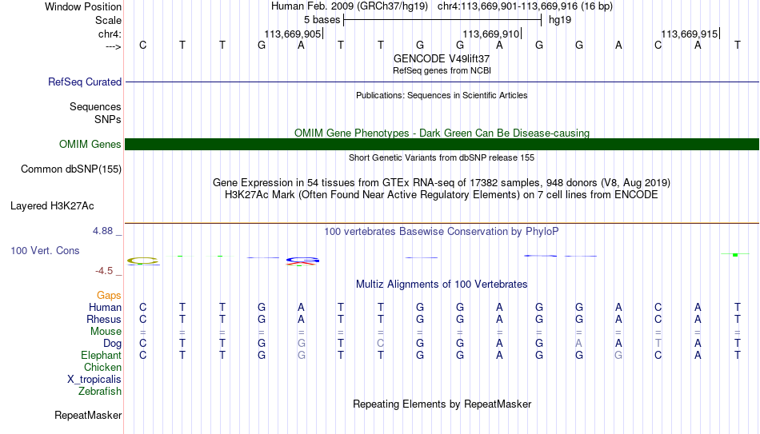Click the chr4:113,669,901-113,669,916 (16 bp) coordinates
This screenshot has width=760, height=434.
point(525,6)
